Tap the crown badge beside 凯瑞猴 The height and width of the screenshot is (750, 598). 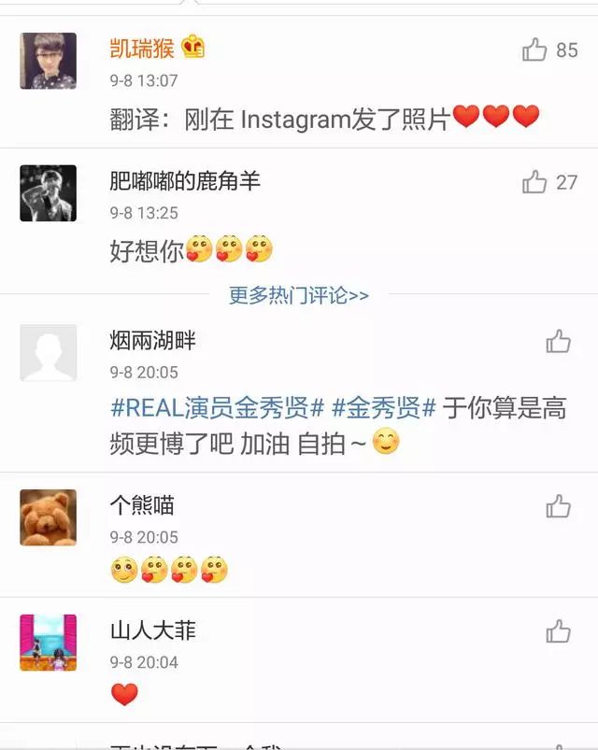point(192,47)
